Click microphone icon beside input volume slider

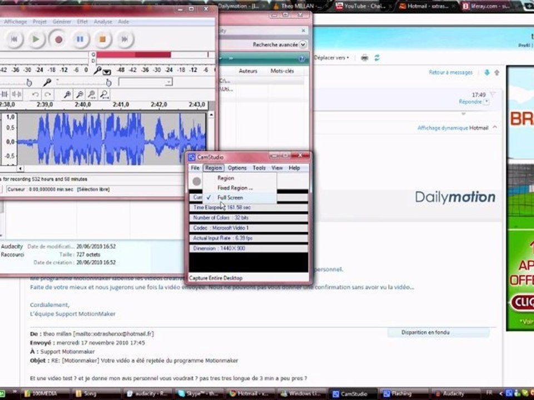click(x=47, y=82)
